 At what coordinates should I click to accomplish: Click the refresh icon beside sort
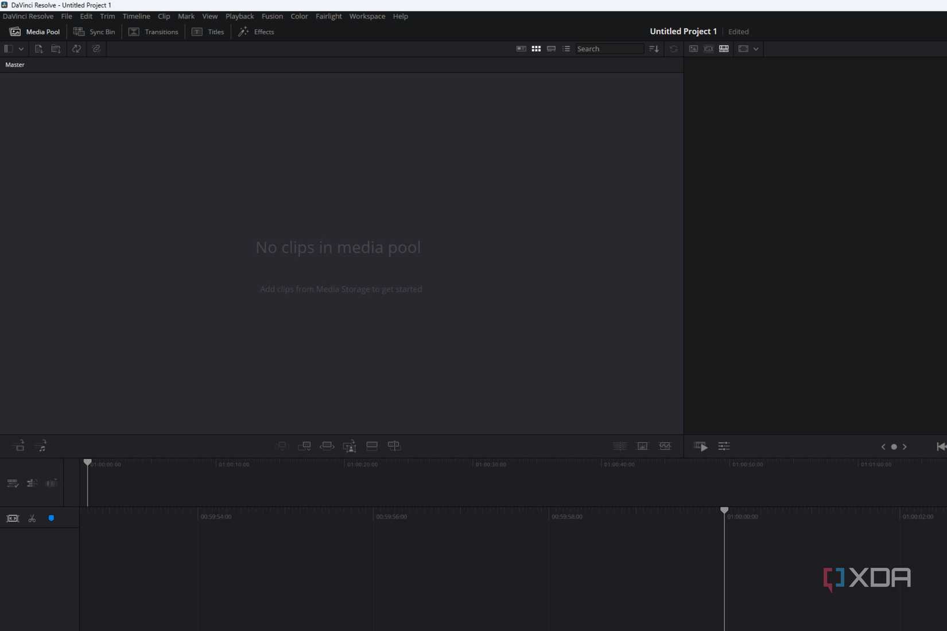[x=674, y=49]
